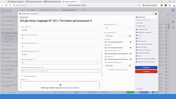Click info icon beside Номер документа label
This screenshot has width=176, height=99.
coord(117,24)
